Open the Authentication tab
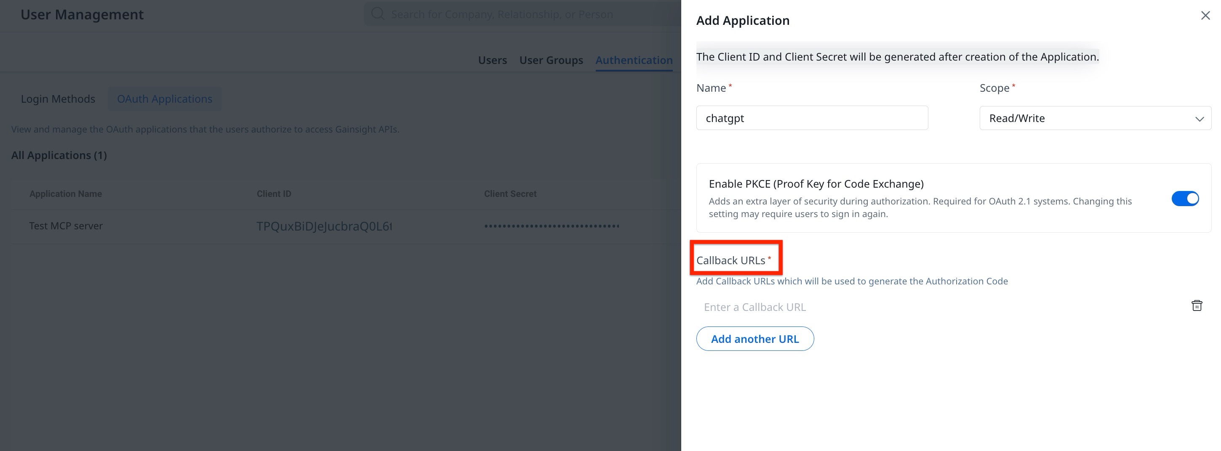Screen dimensions: 1221x451 pos(633,60)
